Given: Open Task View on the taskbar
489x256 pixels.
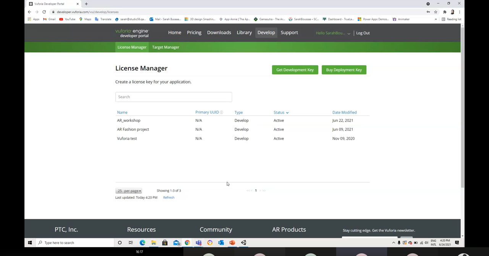Looking at the screenshot, I should (131, 243).
